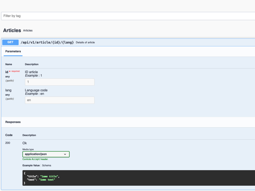Click the Details of article summary text

coord(85,42)
